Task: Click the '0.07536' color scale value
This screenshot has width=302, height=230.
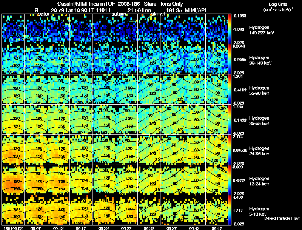Action: pos(240,150)
